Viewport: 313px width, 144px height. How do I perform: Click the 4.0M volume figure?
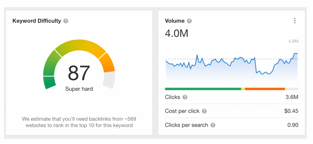176,33
